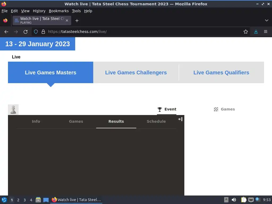Viewport: 272px width, 204px height.
Task: Select the Games chessboard tab
Action: point(224,109)
